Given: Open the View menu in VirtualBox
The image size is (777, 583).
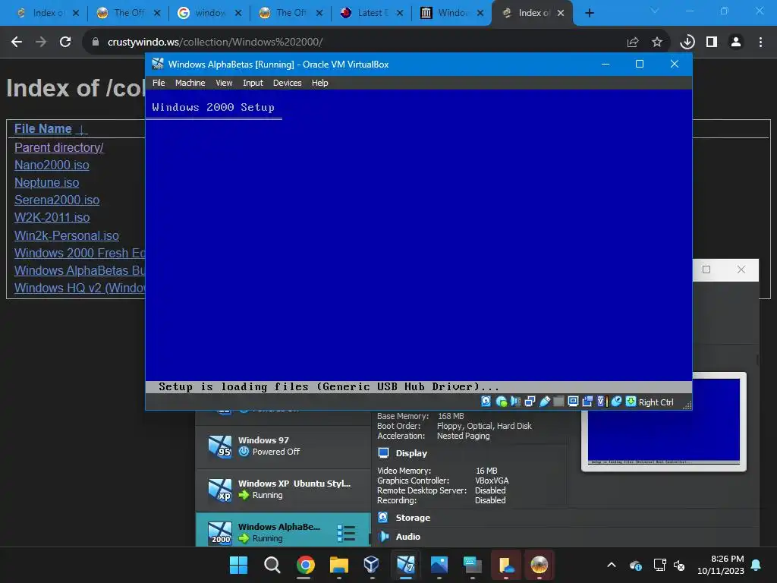Looking at the screenshot, I should tap(224, 83).
